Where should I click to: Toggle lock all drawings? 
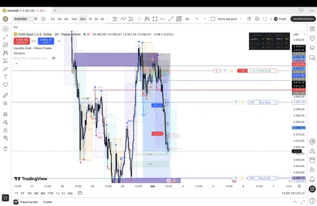coord(6,130)
